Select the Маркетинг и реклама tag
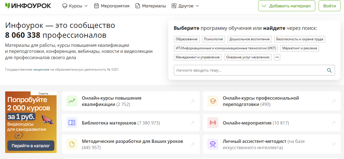344x159 pixels. pos(300,48)
